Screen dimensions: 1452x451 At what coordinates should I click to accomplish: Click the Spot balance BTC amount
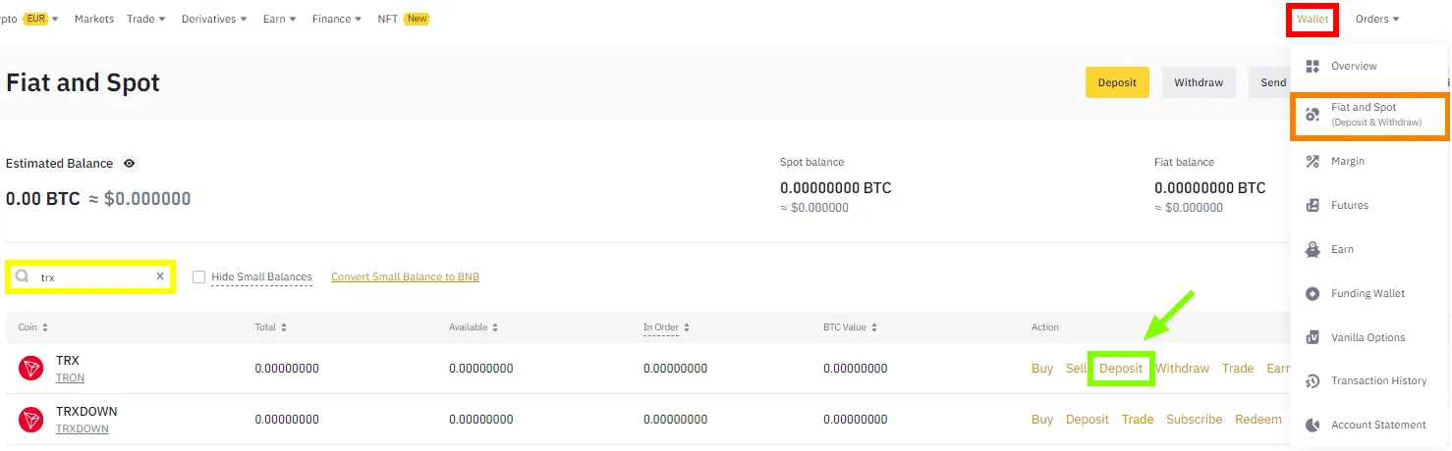pos(836,188)
